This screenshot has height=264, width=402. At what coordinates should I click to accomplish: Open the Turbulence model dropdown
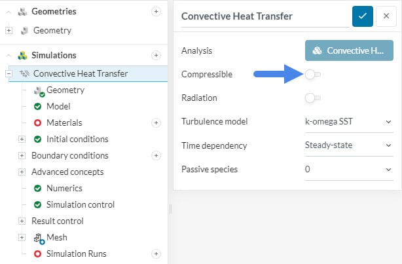pos(348,122)
